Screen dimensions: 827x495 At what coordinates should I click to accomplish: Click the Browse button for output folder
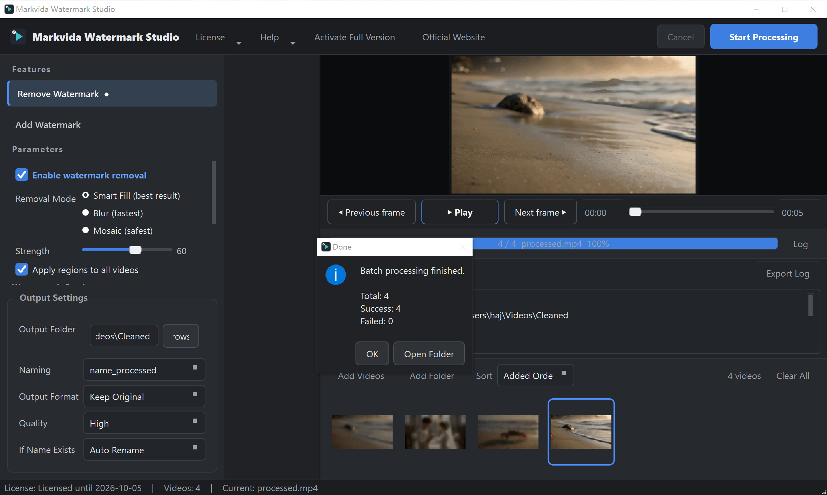point(181,336)
